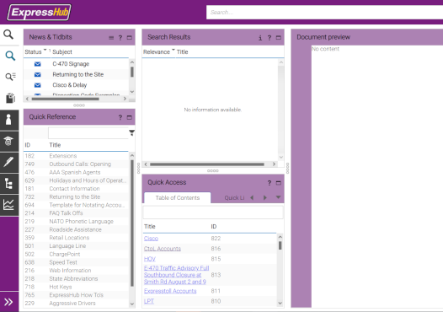The width and height of the screenshot is (443, 312).
Task: Open the Expresstoll Accounts link
Action: 170,291
